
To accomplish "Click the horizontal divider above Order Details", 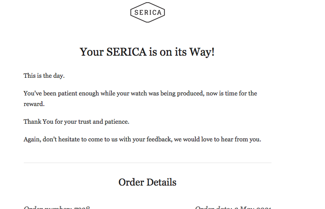I will [148, 163].
